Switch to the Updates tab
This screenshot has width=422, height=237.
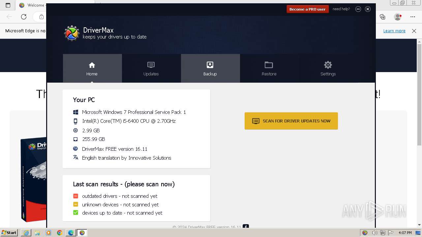[x=151, y=68]
